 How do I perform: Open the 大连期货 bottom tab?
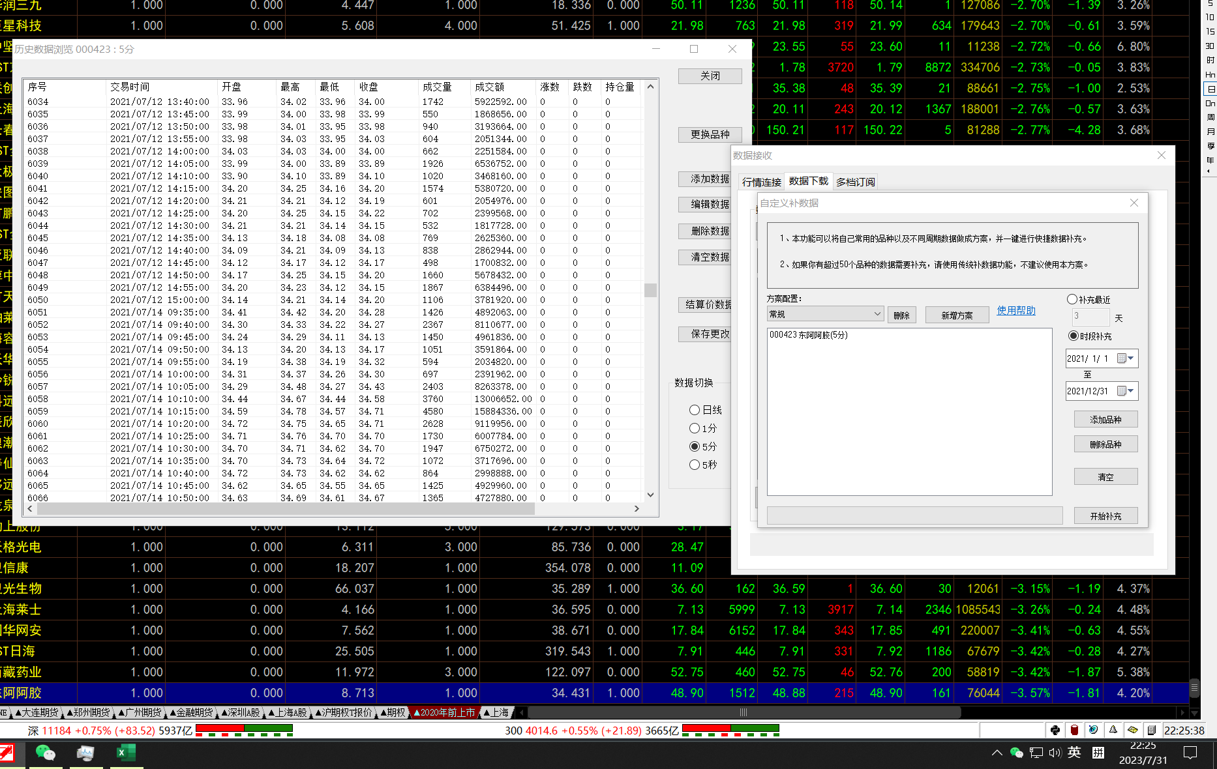(x=37, y=712)
